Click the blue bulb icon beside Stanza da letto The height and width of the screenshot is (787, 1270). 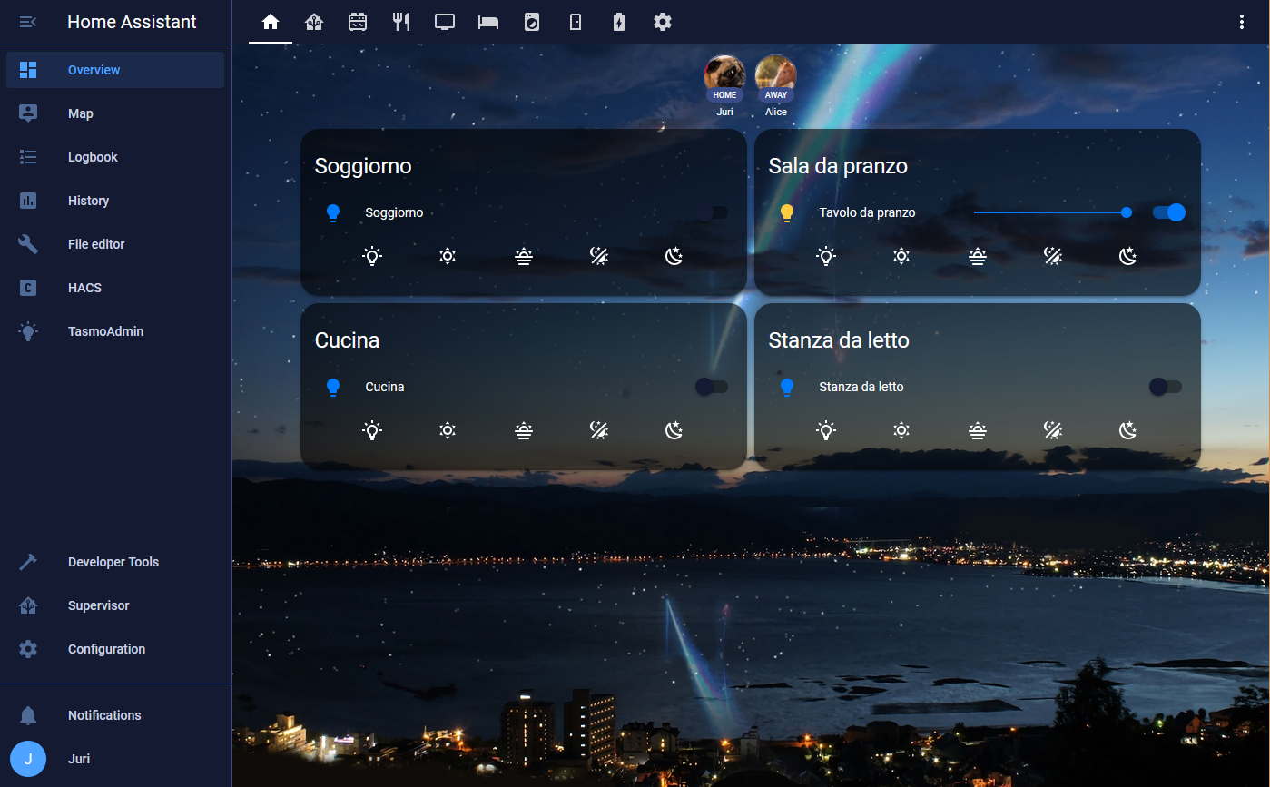787,388
